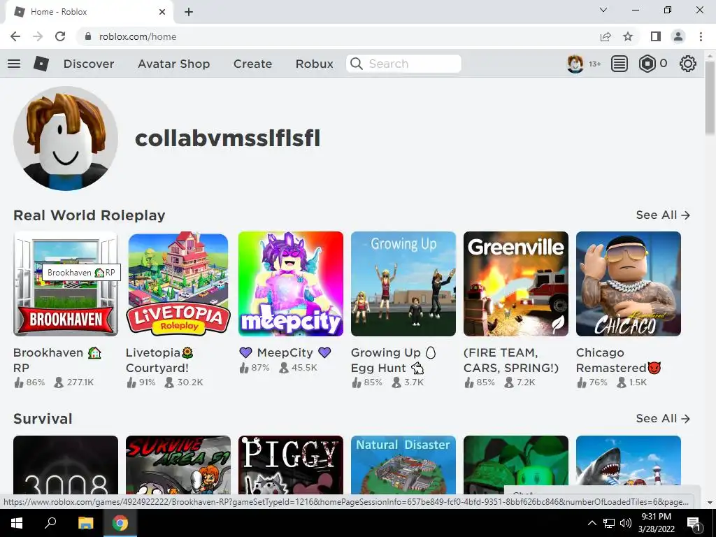Viewport: 716px width, 537px height.
Task: Open the MeepCity game thumbnail
Action: [x=291, y=284]
